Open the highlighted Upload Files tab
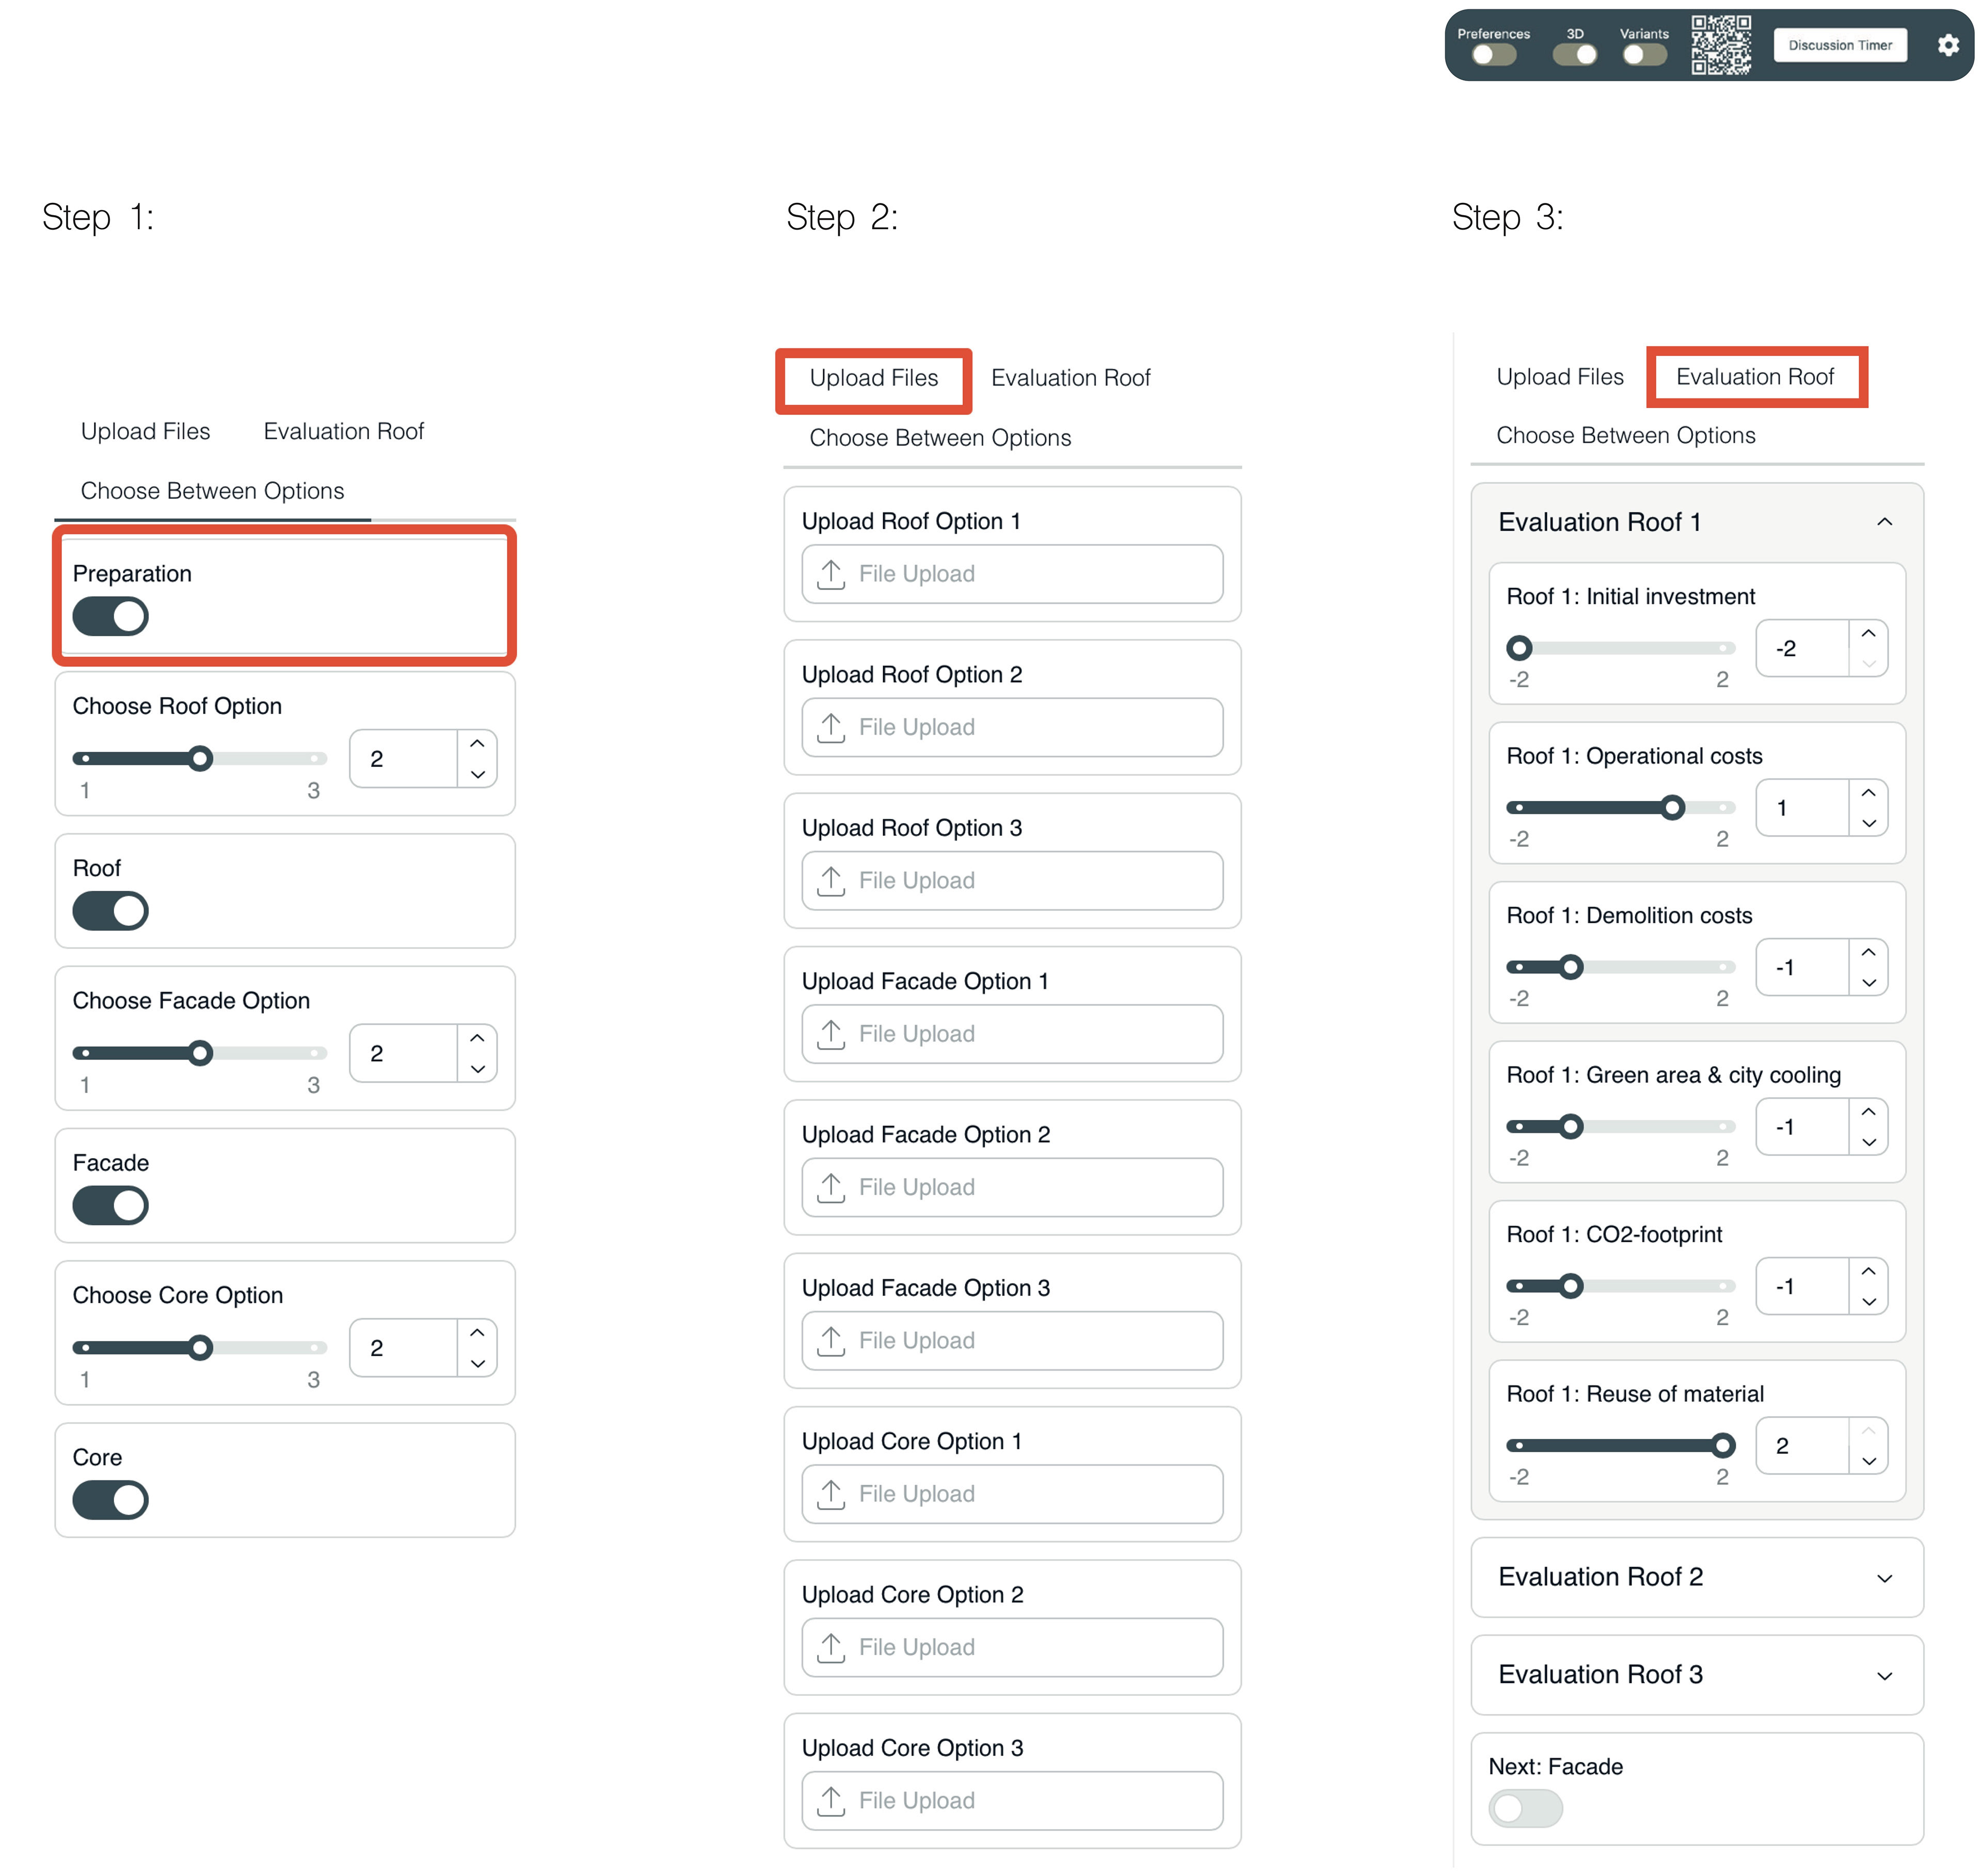Screen dimensions: 1982x1876 [x=873, y=378]
